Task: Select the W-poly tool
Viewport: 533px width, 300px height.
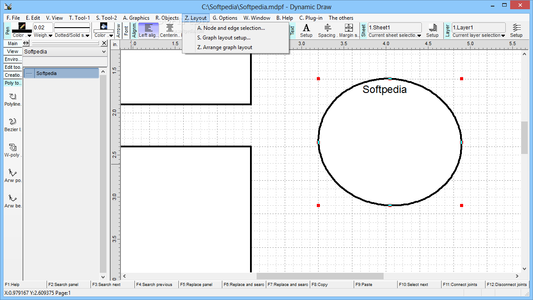Action: click(x=13, y=150)
